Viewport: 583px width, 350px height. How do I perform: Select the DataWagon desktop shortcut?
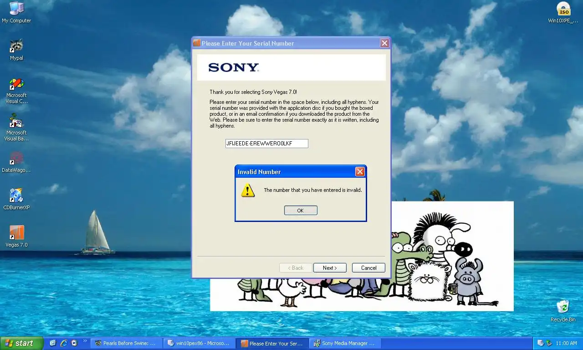coord(16,163)
